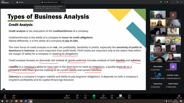The width and height of the screenshot is (184, 103).
Task: Open Zoom app icon on the taskbar
Action: coord(26,101)
